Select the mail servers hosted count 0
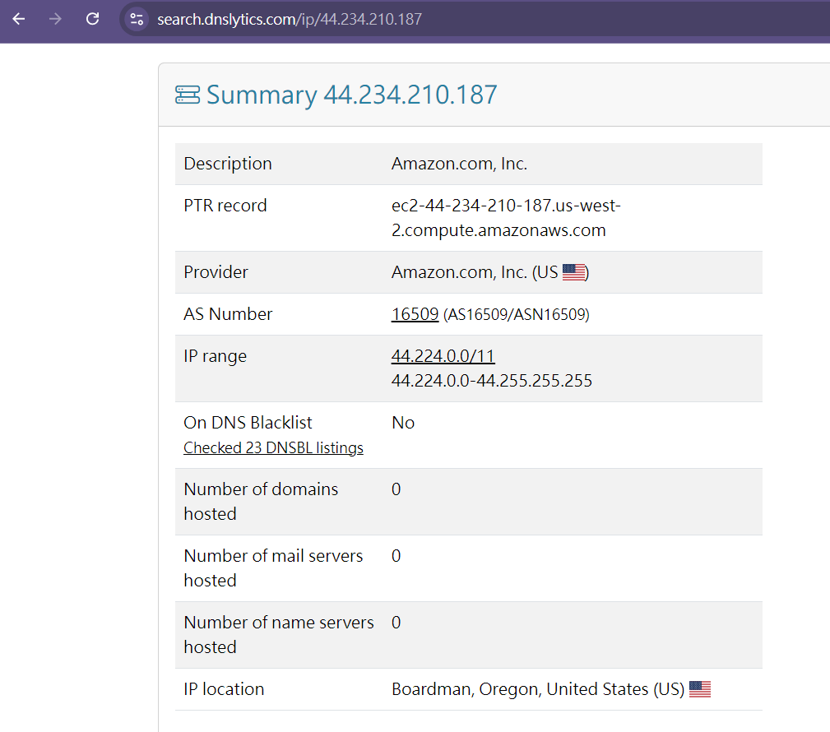The image size is (830, 732). 396,556
